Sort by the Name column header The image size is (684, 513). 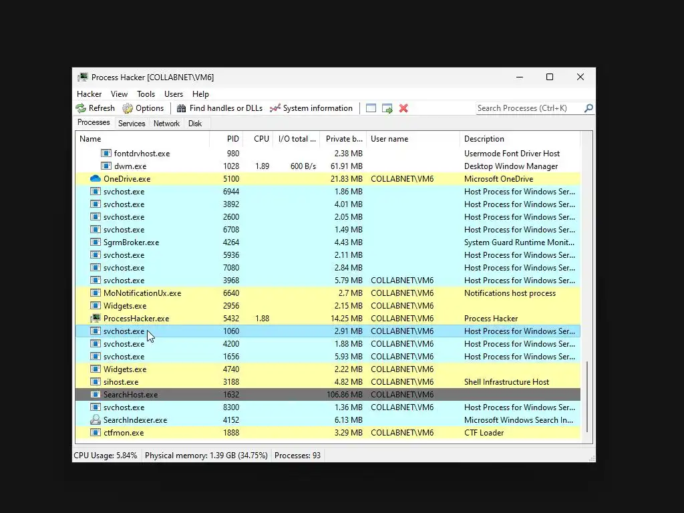(142, 139)
